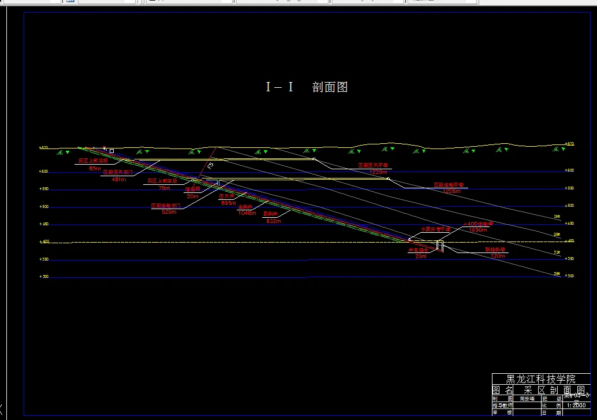The width and height of the screenshot is (597, 420).
Task: Select the '联络斜巷' label
Action: coord(495,250)
